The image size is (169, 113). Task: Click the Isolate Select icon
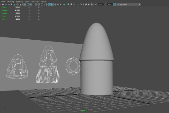(81, 4)
